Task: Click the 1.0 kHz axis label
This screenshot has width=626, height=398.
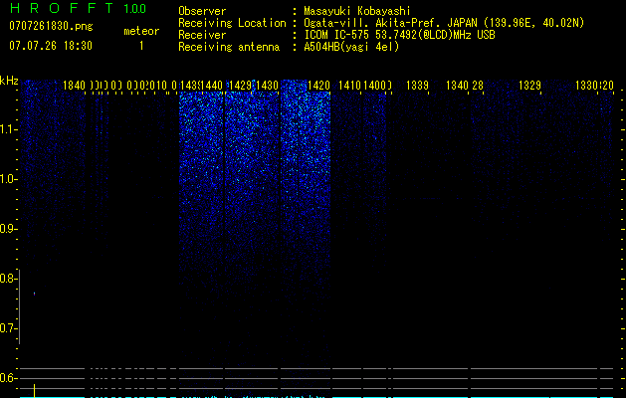Action: [x=9, y=179]
